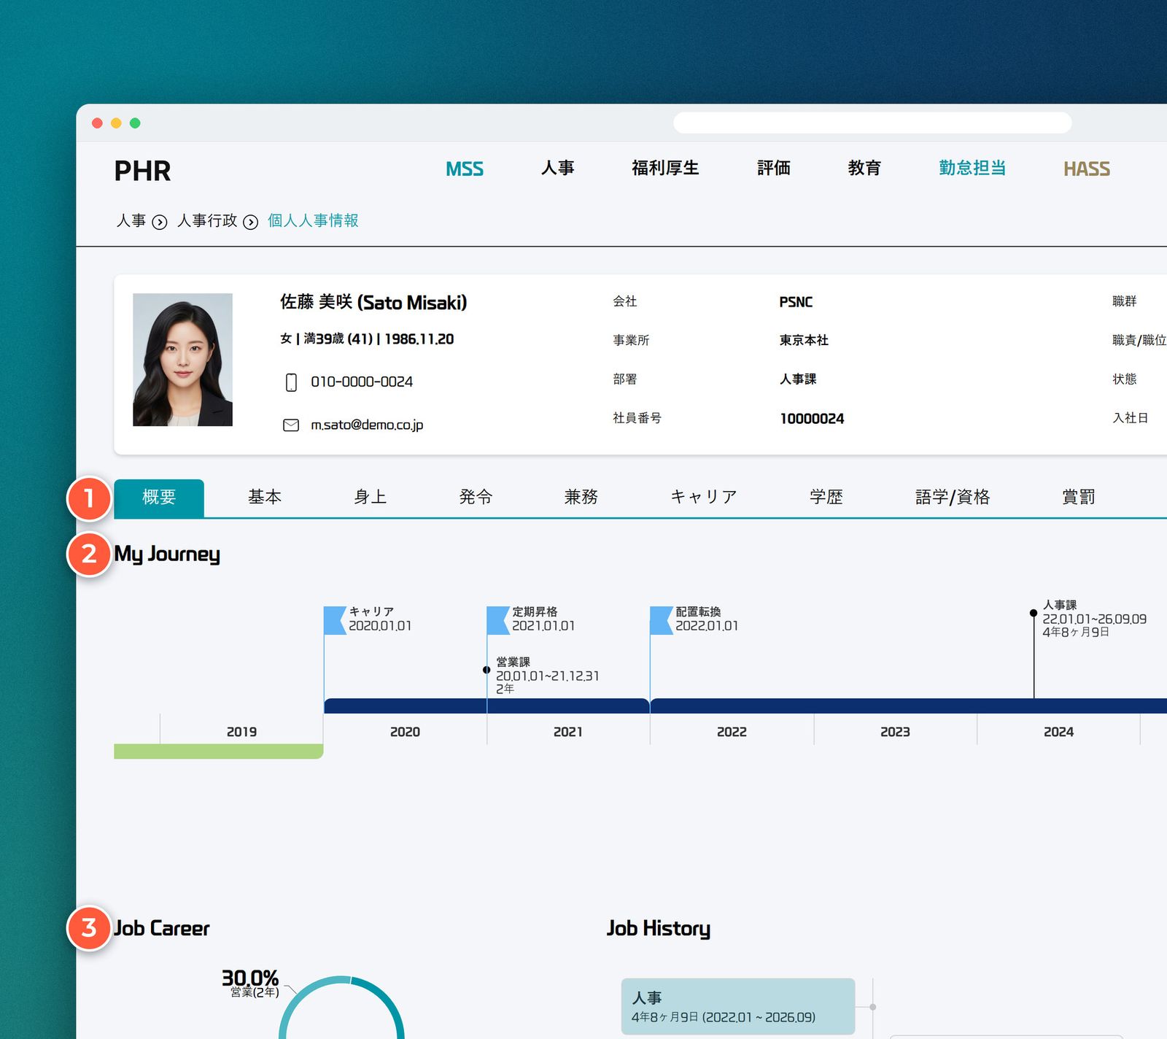
Task: Click the phone number 010-0000-0024
Action: (x=362, y=382)
